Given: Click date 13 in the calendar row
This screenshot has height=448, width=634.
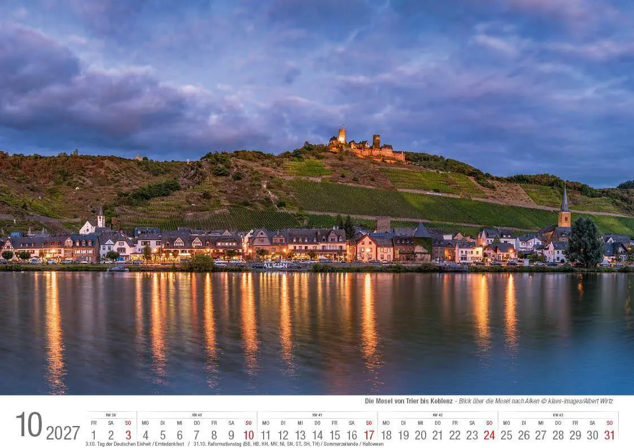Looking at the screenshot, I should [x=300, y=434].
